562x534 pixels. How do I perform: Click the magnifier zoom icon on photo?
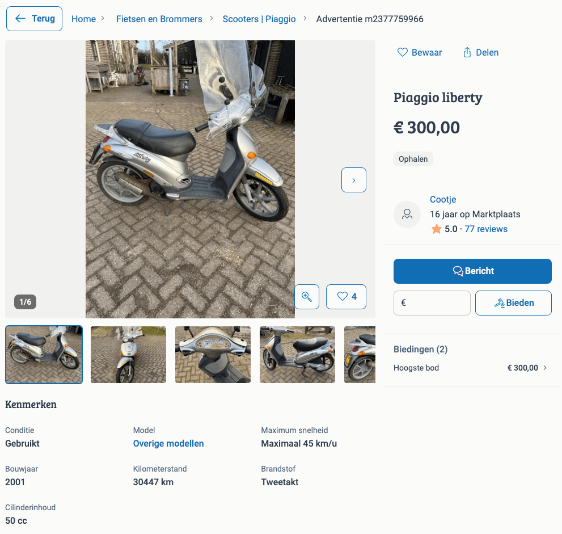307,297
